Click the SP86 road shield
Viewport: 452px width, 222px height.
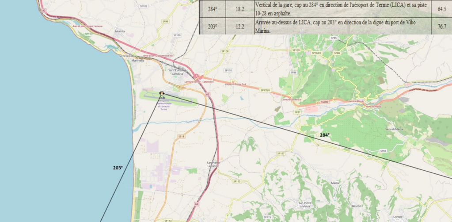[x=293, y=73]
